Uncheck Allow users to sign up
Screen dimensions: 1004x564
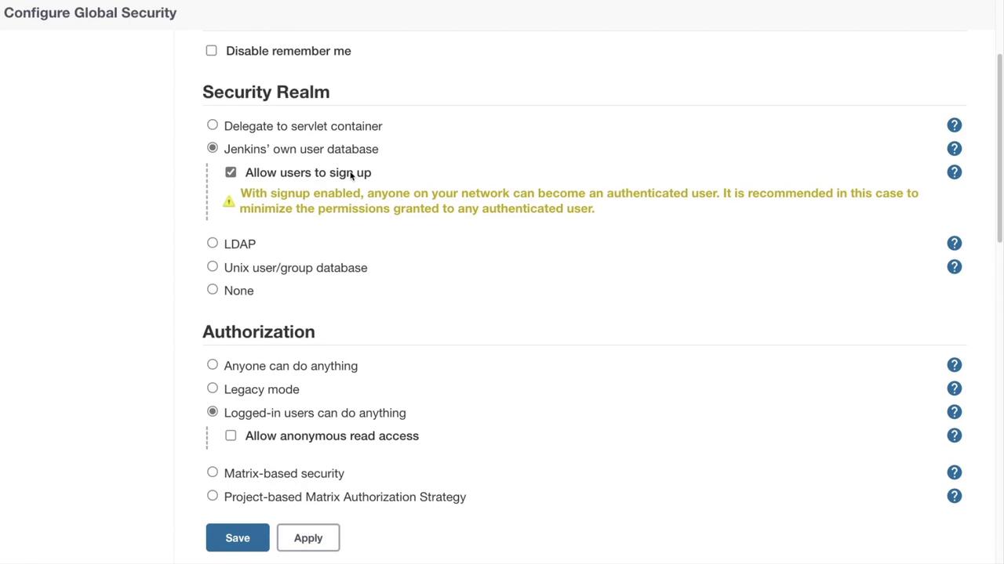[231, 172]
